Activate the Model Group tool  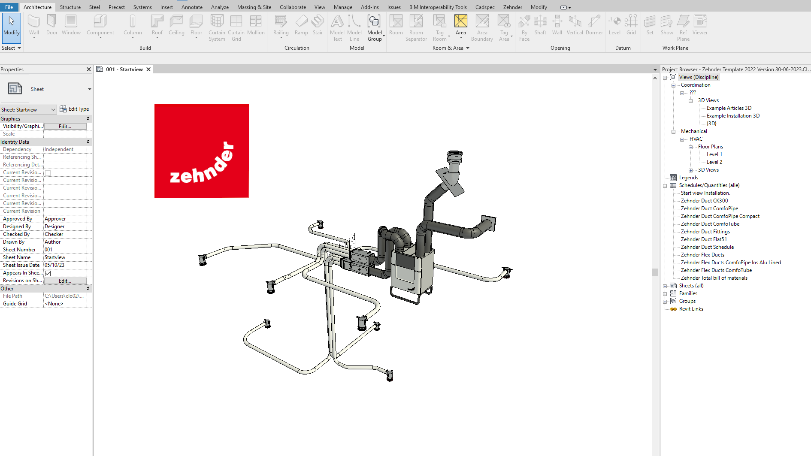[374, 27]
